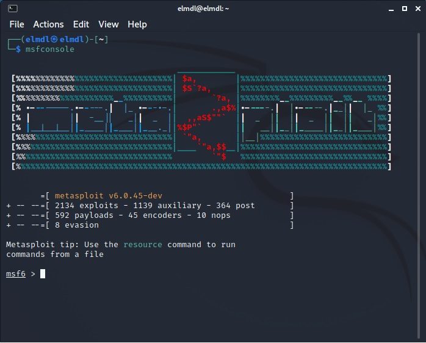Image resolution: width=426 pixels, height=343 pixels.
Task: Click the msfconsole command text
Action: coord(49,49)
